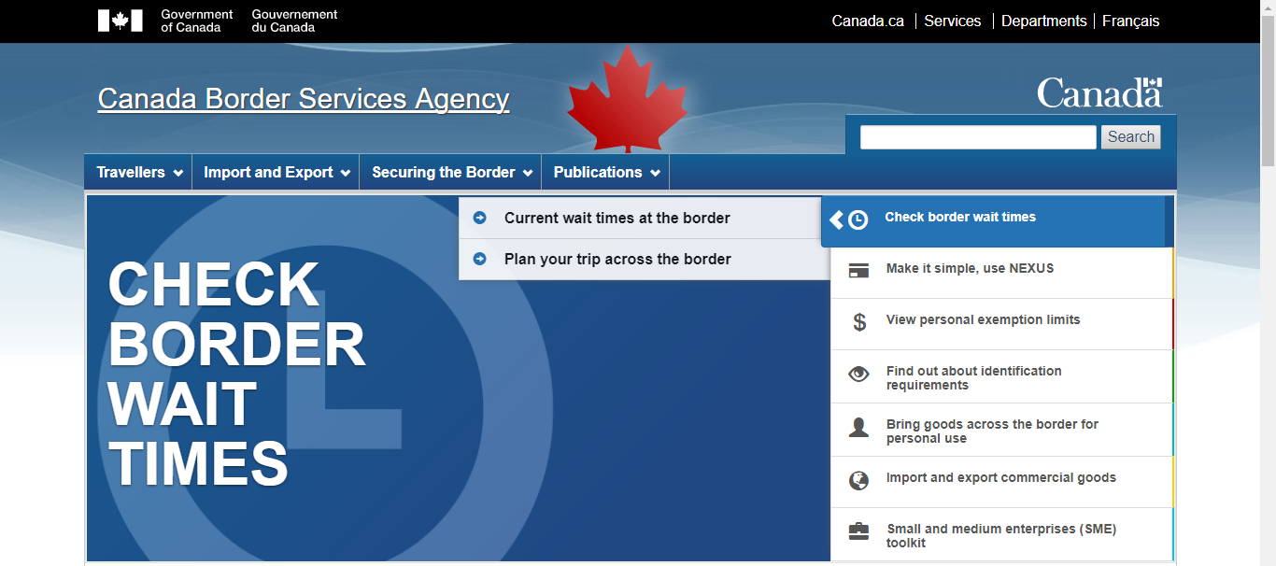This screenshot has width=1276, height=566.
Task: Click the briefcase icon for SME toolkit
Action: click(x=858, y=531)
